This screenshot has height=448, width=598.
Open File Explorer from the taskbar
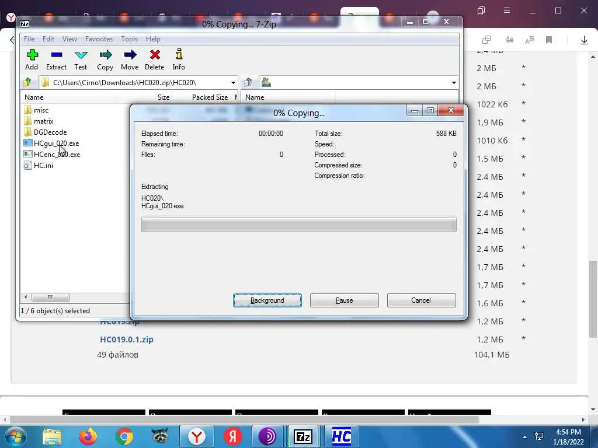[52, 436]
